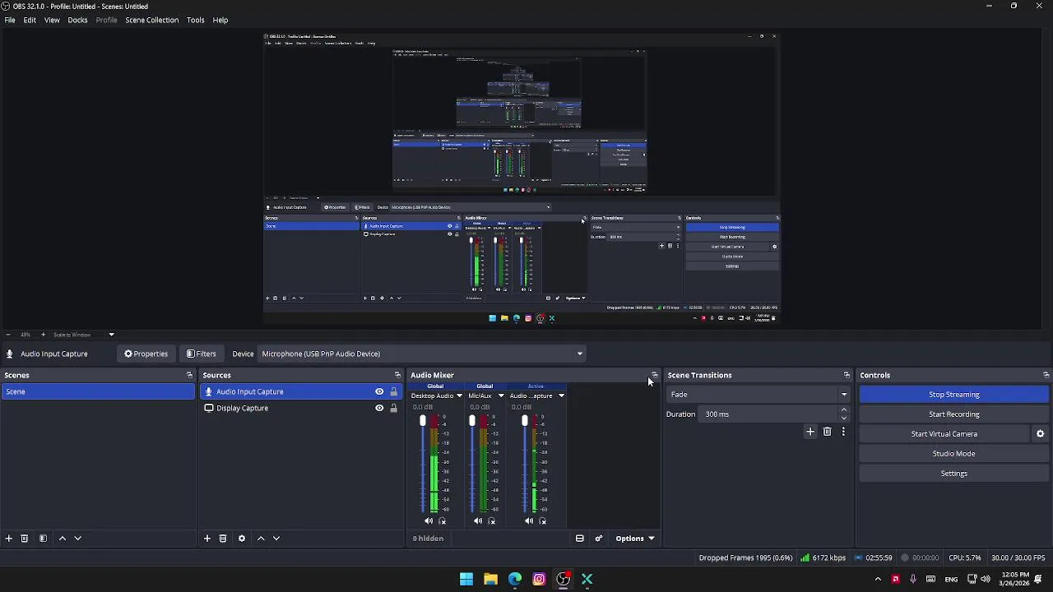The image size is (1053, 592).
Task: Open the Tools menu
Action: 195,20
